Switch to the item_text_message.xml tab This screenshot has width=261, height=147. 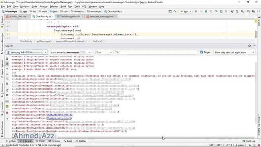coord(102,16)
